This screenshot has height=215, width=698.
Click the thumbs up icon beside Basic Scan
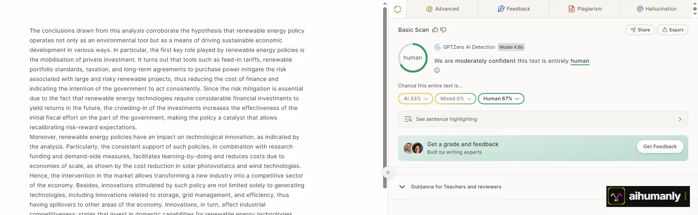(x=435, y=30)
